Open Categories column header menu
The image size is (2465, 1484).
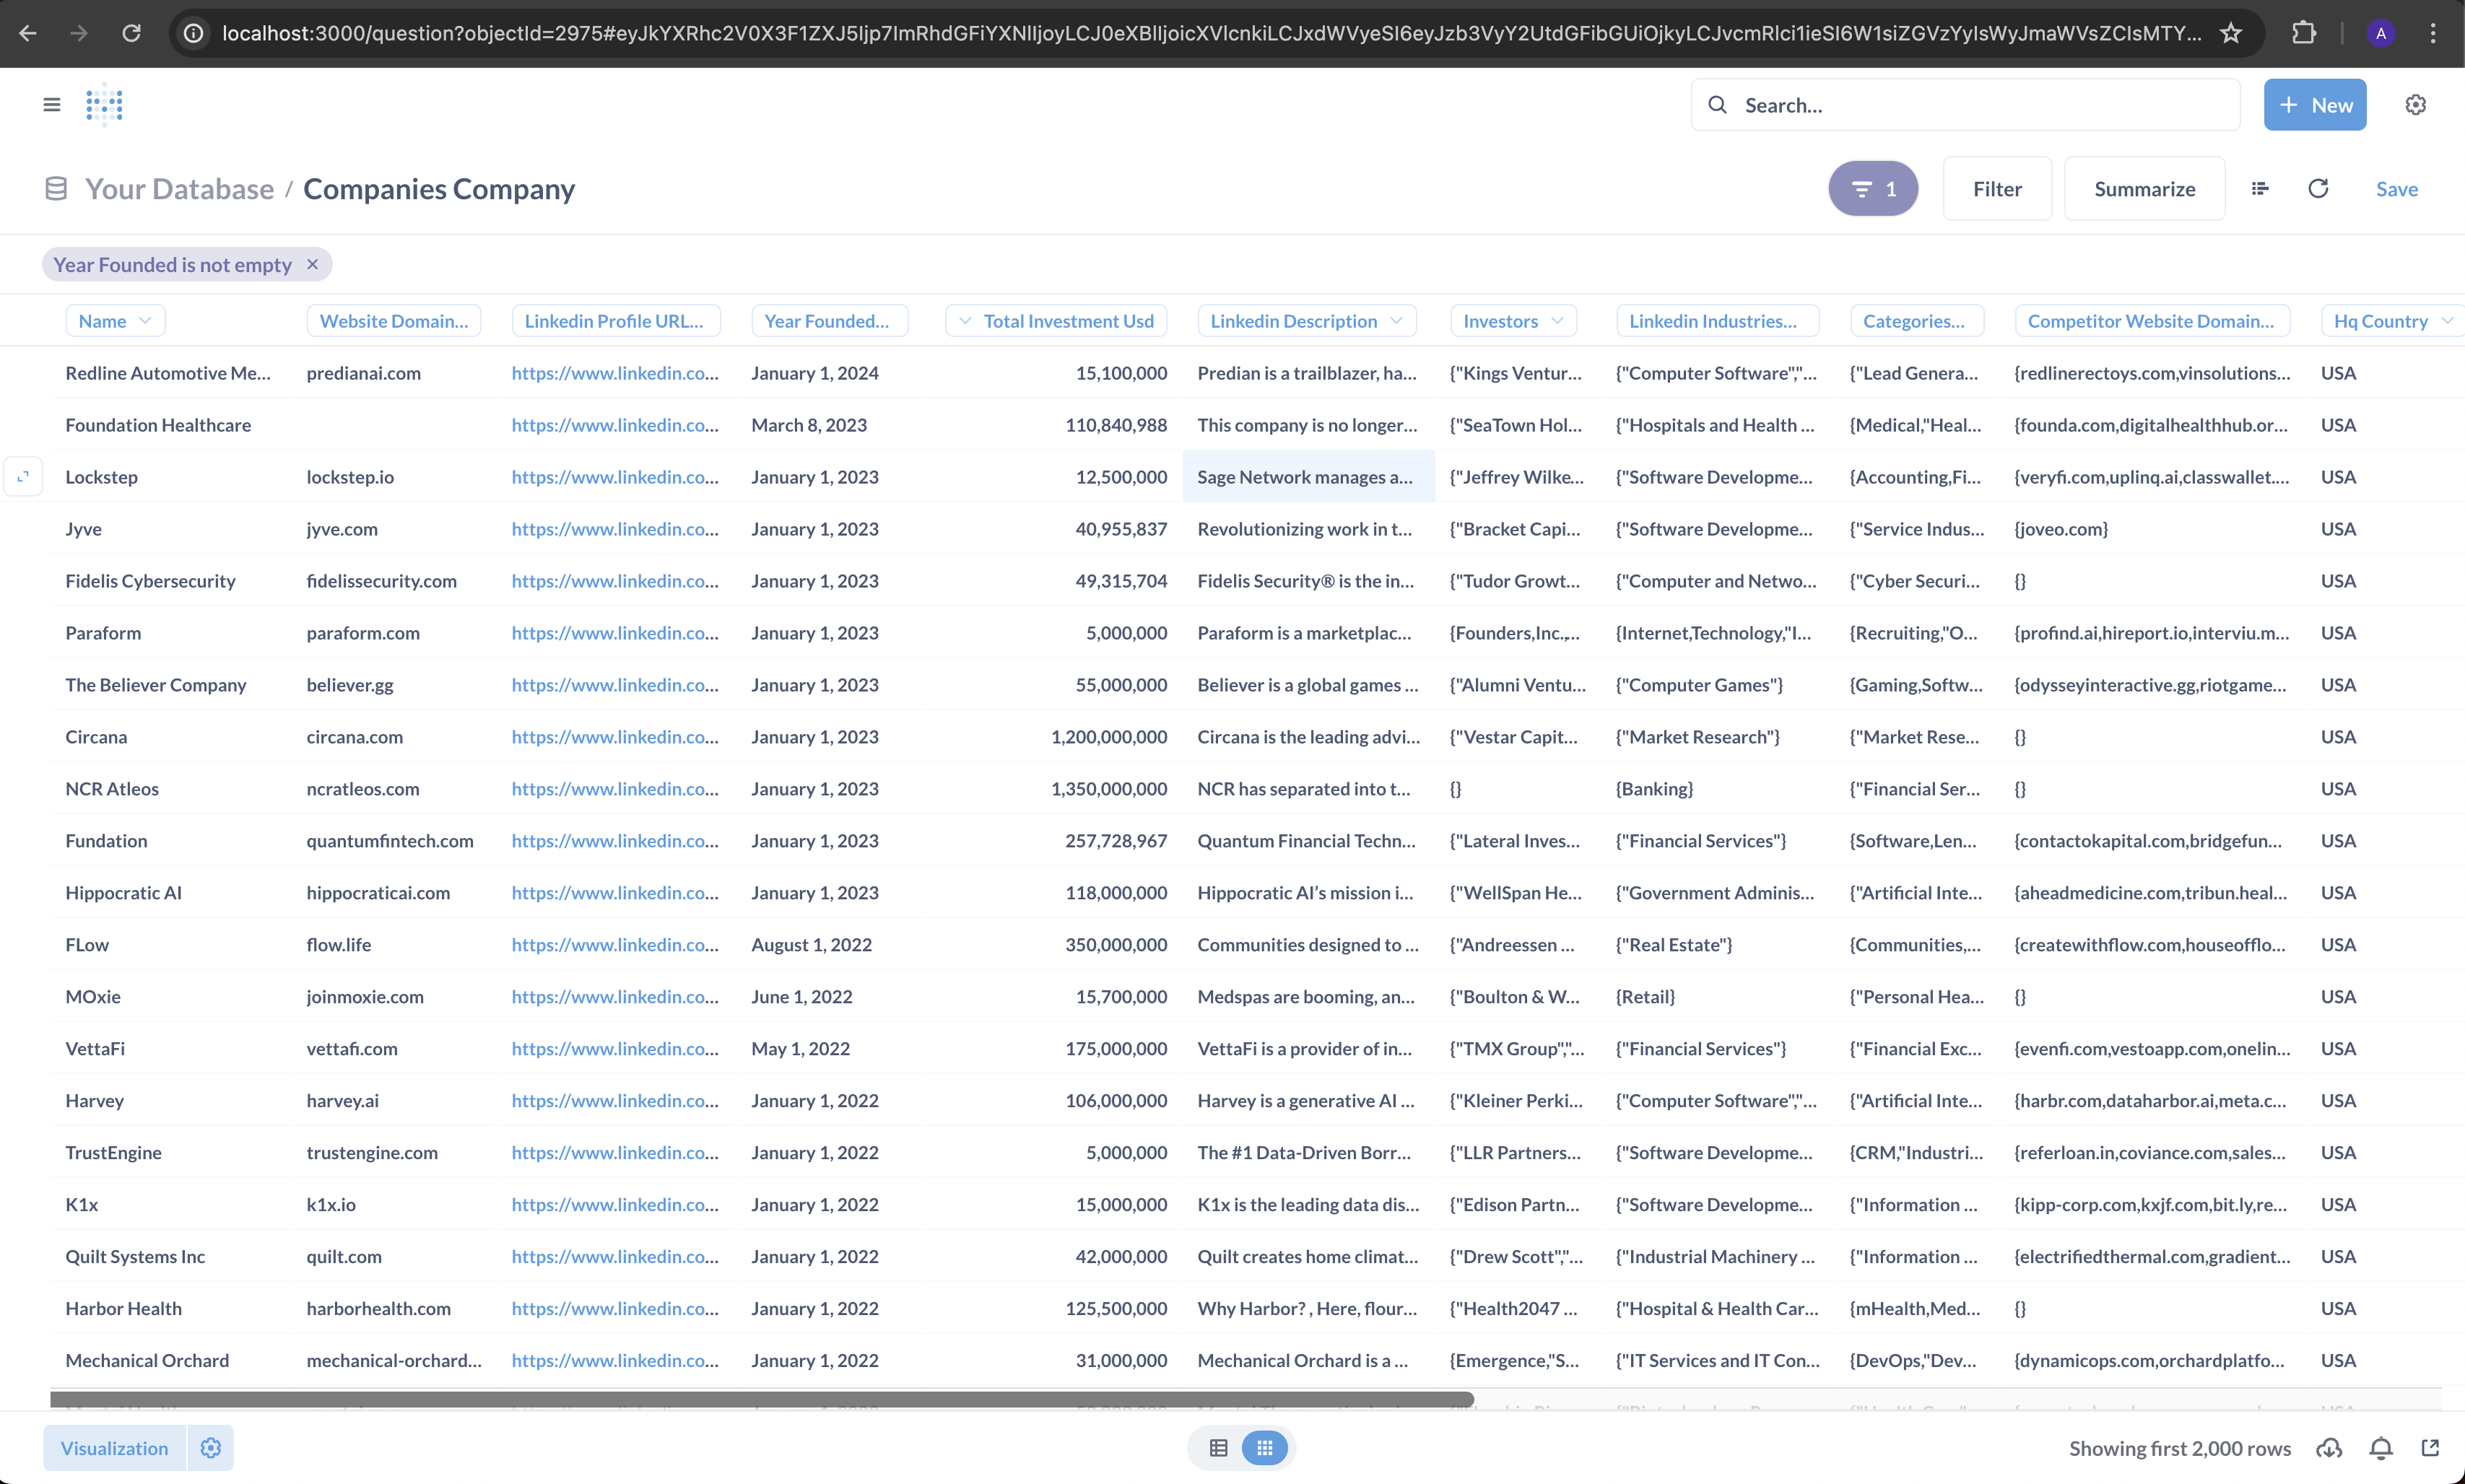(x=1917, y=321)
